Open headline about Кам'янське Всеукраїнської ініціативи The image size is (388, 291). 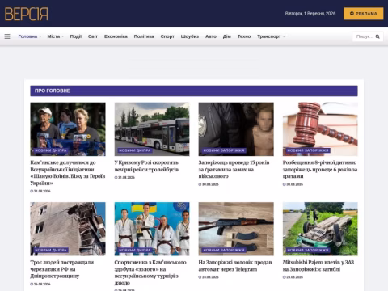(x=68, y=173)
